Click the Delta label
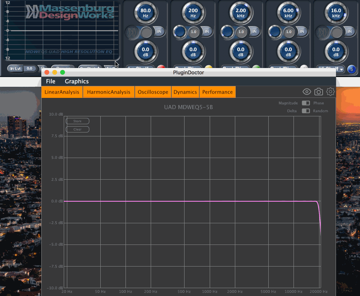360x296 pixels. (292, 111)
